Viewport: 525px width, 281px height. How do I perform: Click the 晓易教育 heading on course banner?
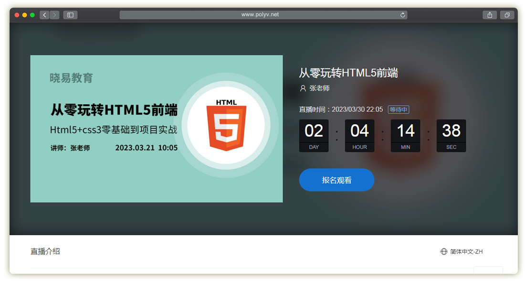pyautogui.click(x=71, y=78)
